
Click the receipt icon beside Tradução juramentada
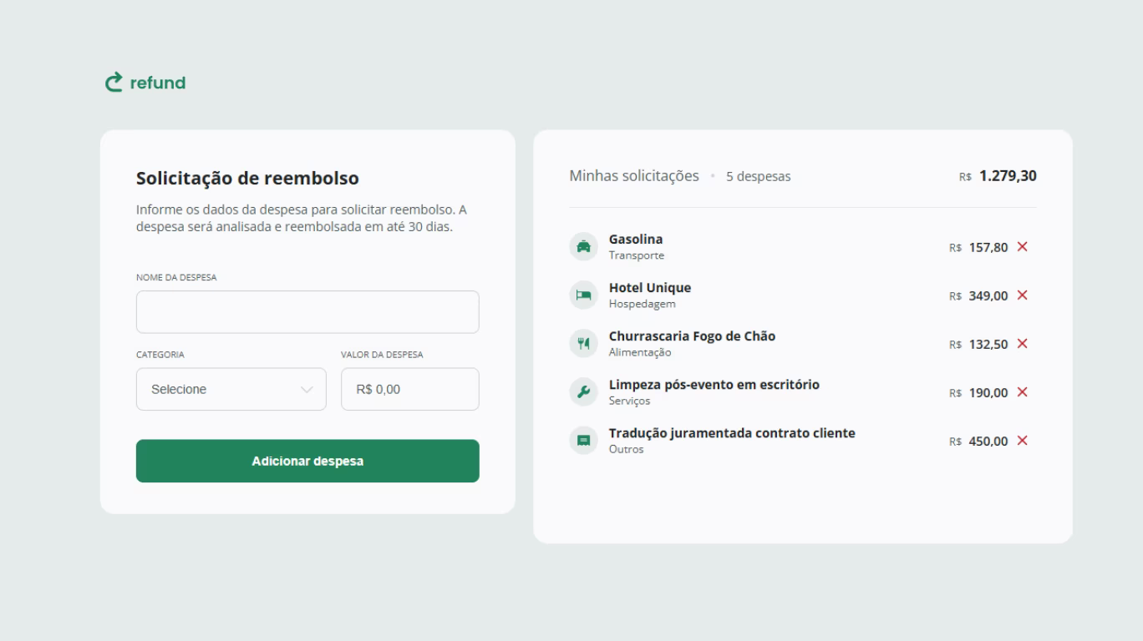(584, 441)
